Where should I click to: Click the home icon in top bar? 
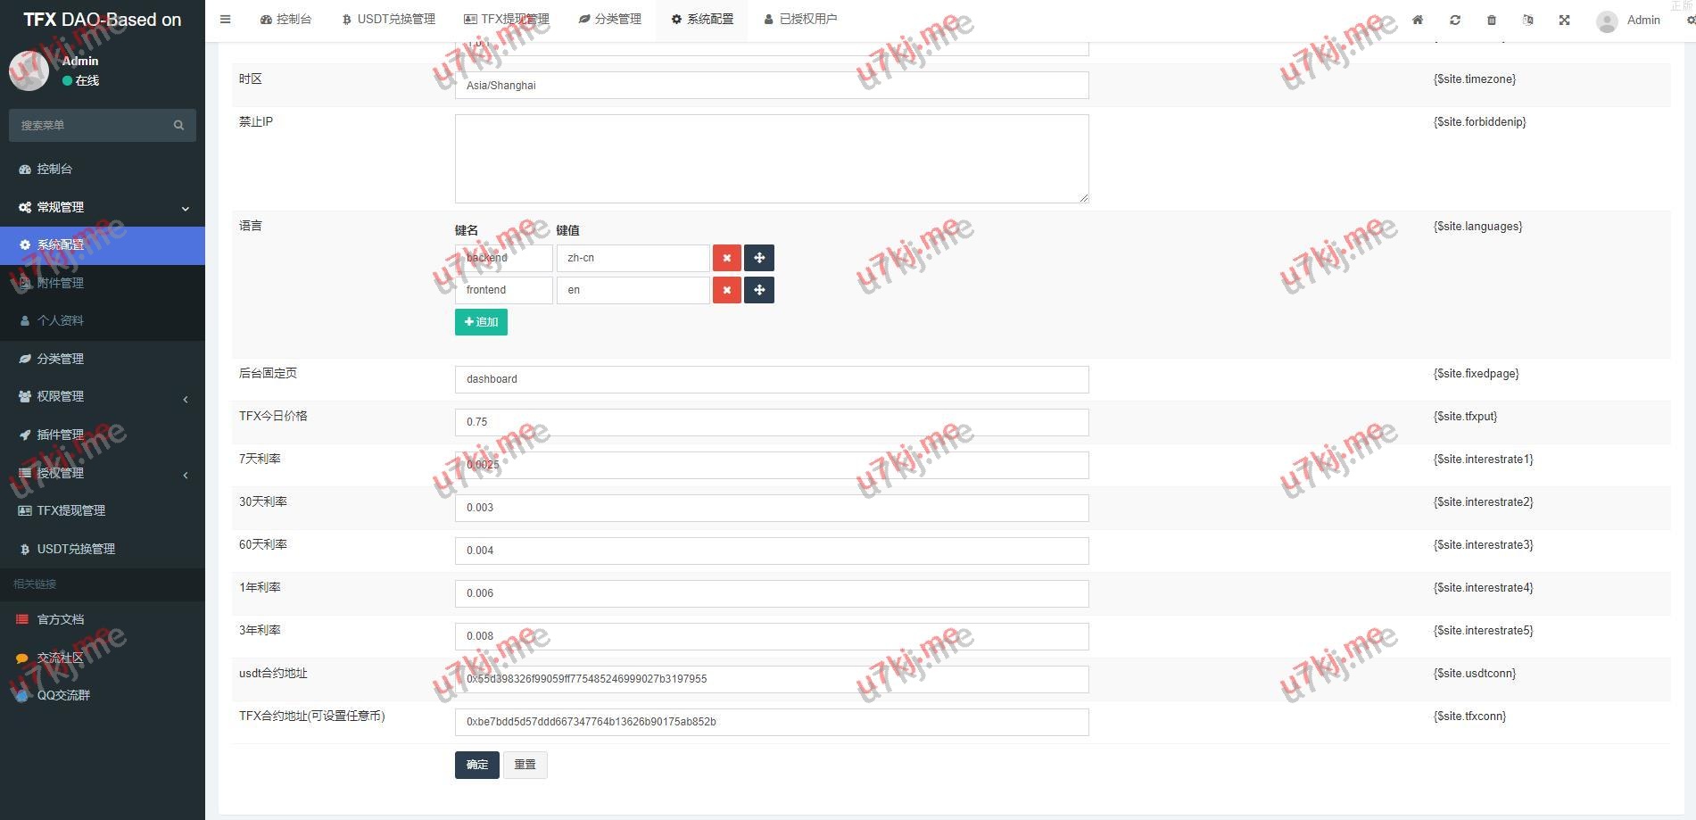[x=1418, y=20]
